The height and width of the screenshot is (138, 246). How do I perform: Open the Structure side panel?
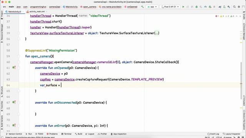(2, 92)
